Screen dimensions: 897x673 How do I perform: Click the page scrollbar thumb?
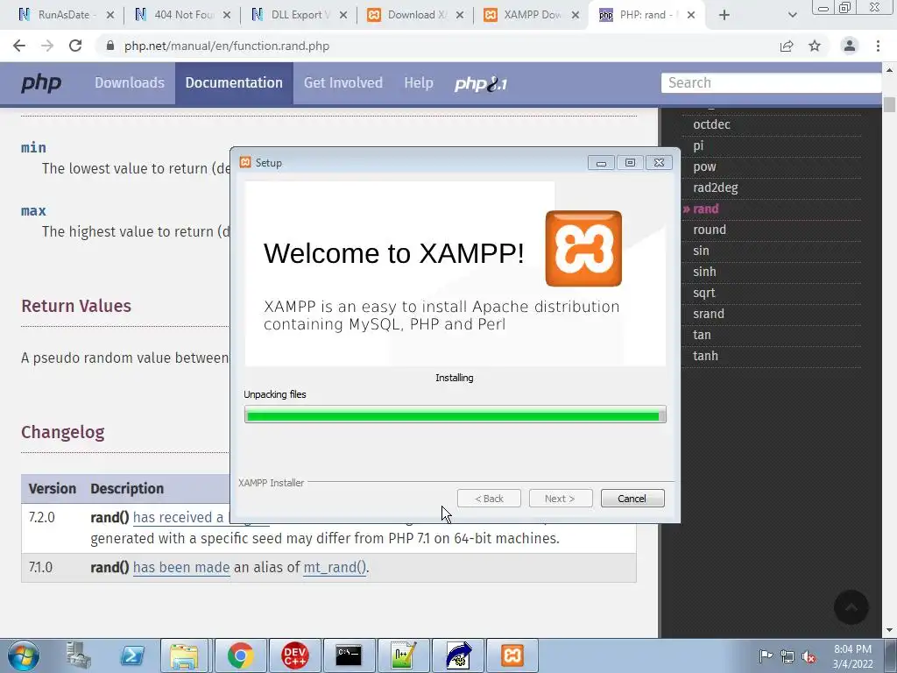pos(889,105)
